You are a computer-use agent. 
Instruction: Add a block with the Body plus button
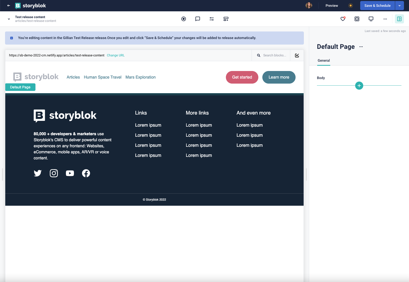point(359,86)
